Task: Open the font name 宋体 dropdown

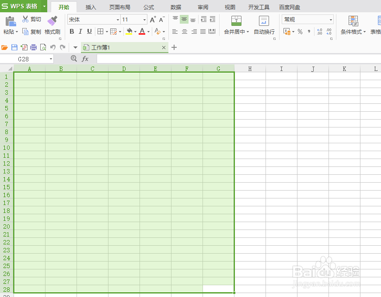Action: click(118, 20)
